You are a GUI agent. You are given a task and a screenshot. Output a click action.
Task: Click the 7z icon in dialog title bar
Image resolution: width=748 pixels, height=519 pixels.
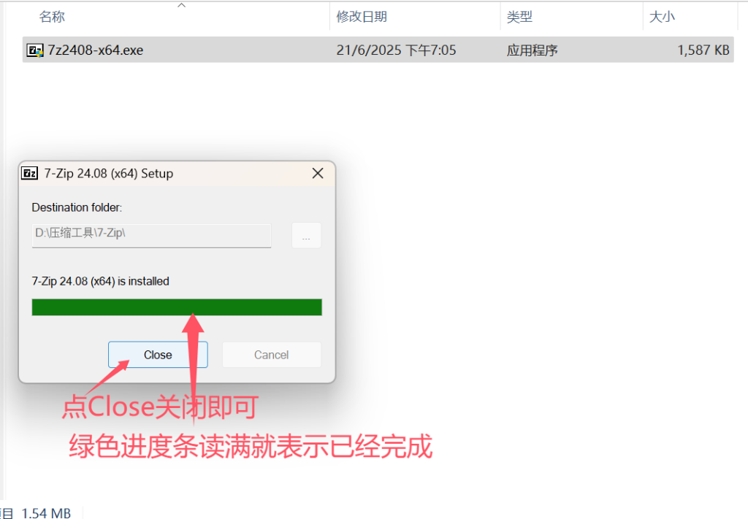pyautogui.click(x=29, y=174)
